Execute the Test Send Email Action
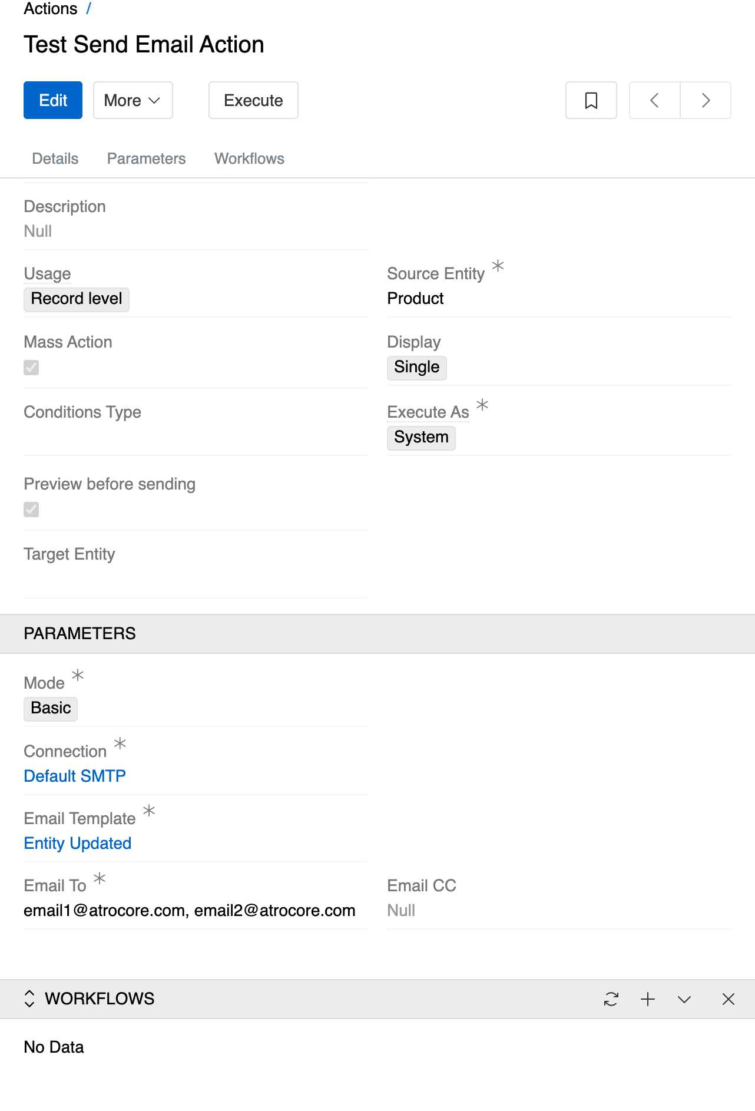Viewport: 755px width, 1111px height. click(253, 100)
